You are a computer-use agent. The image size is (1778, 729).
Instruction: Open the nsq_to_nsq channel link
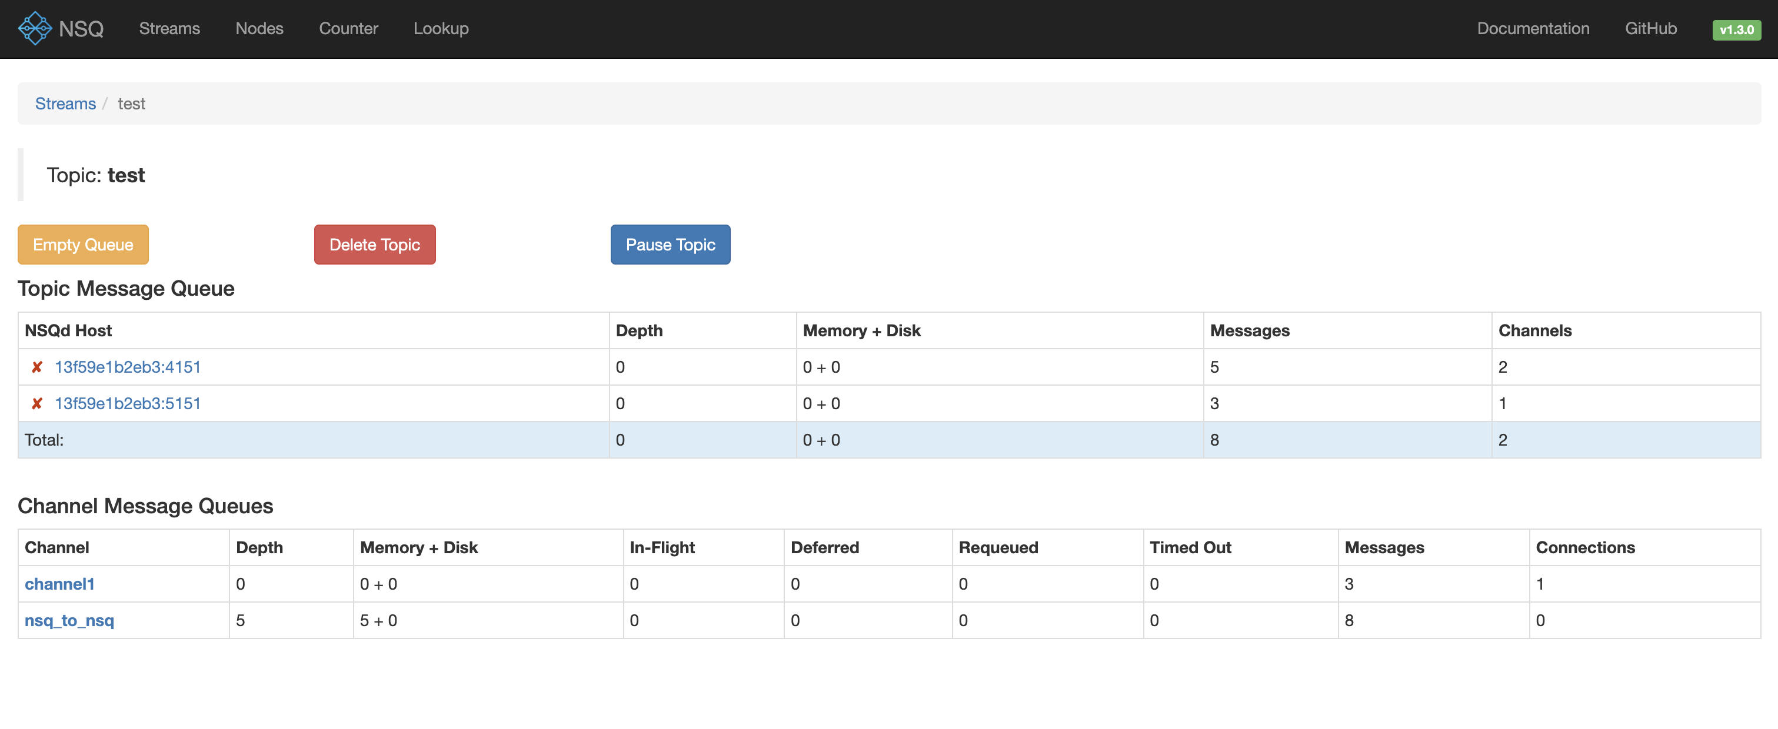click(69, 620)
